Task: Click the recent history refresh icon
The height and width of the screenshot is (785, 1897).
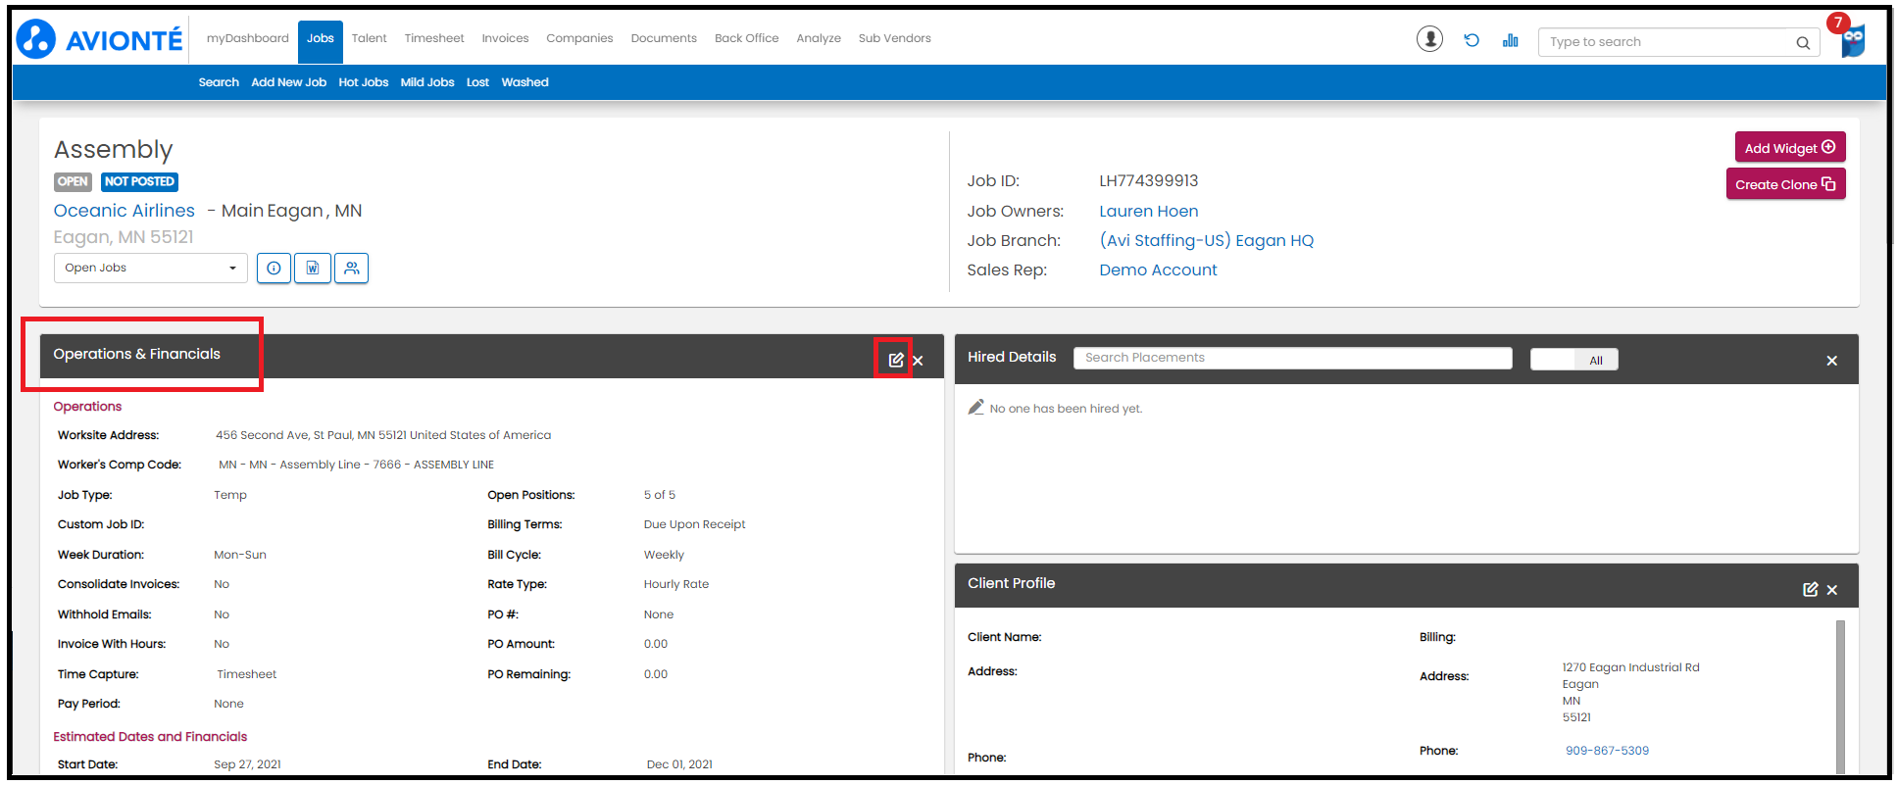Action: point(1472,40)
